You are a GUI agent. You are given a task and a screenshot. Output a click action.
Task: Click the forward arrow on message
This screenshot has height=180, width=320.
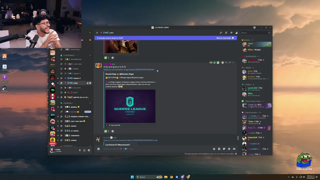229,62
